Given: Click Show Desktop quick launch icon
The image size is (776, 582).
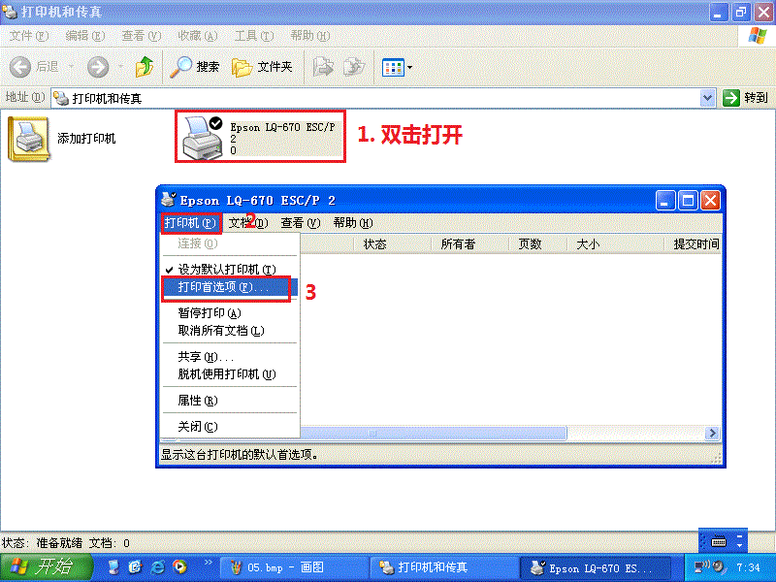Looking at the screenshot, I should point(113,567).
